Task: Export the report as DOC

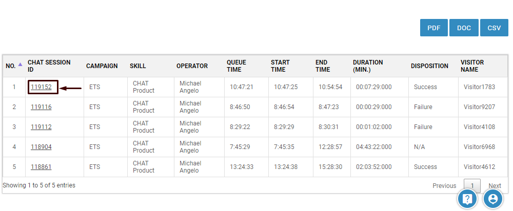Action: pos(464,28)
